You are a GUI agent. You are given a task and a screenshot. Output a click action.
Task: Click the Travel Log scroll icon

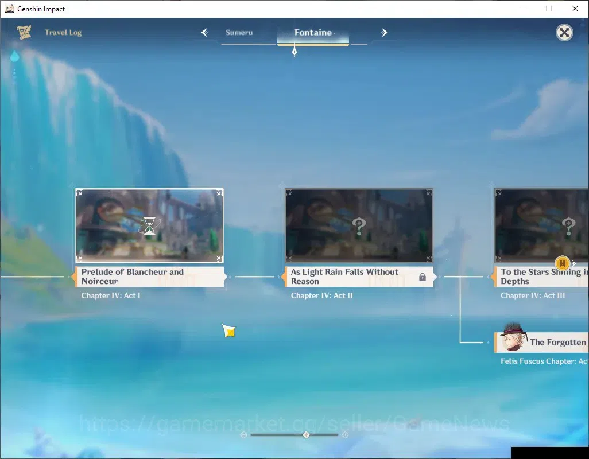(x=24, y=32)
